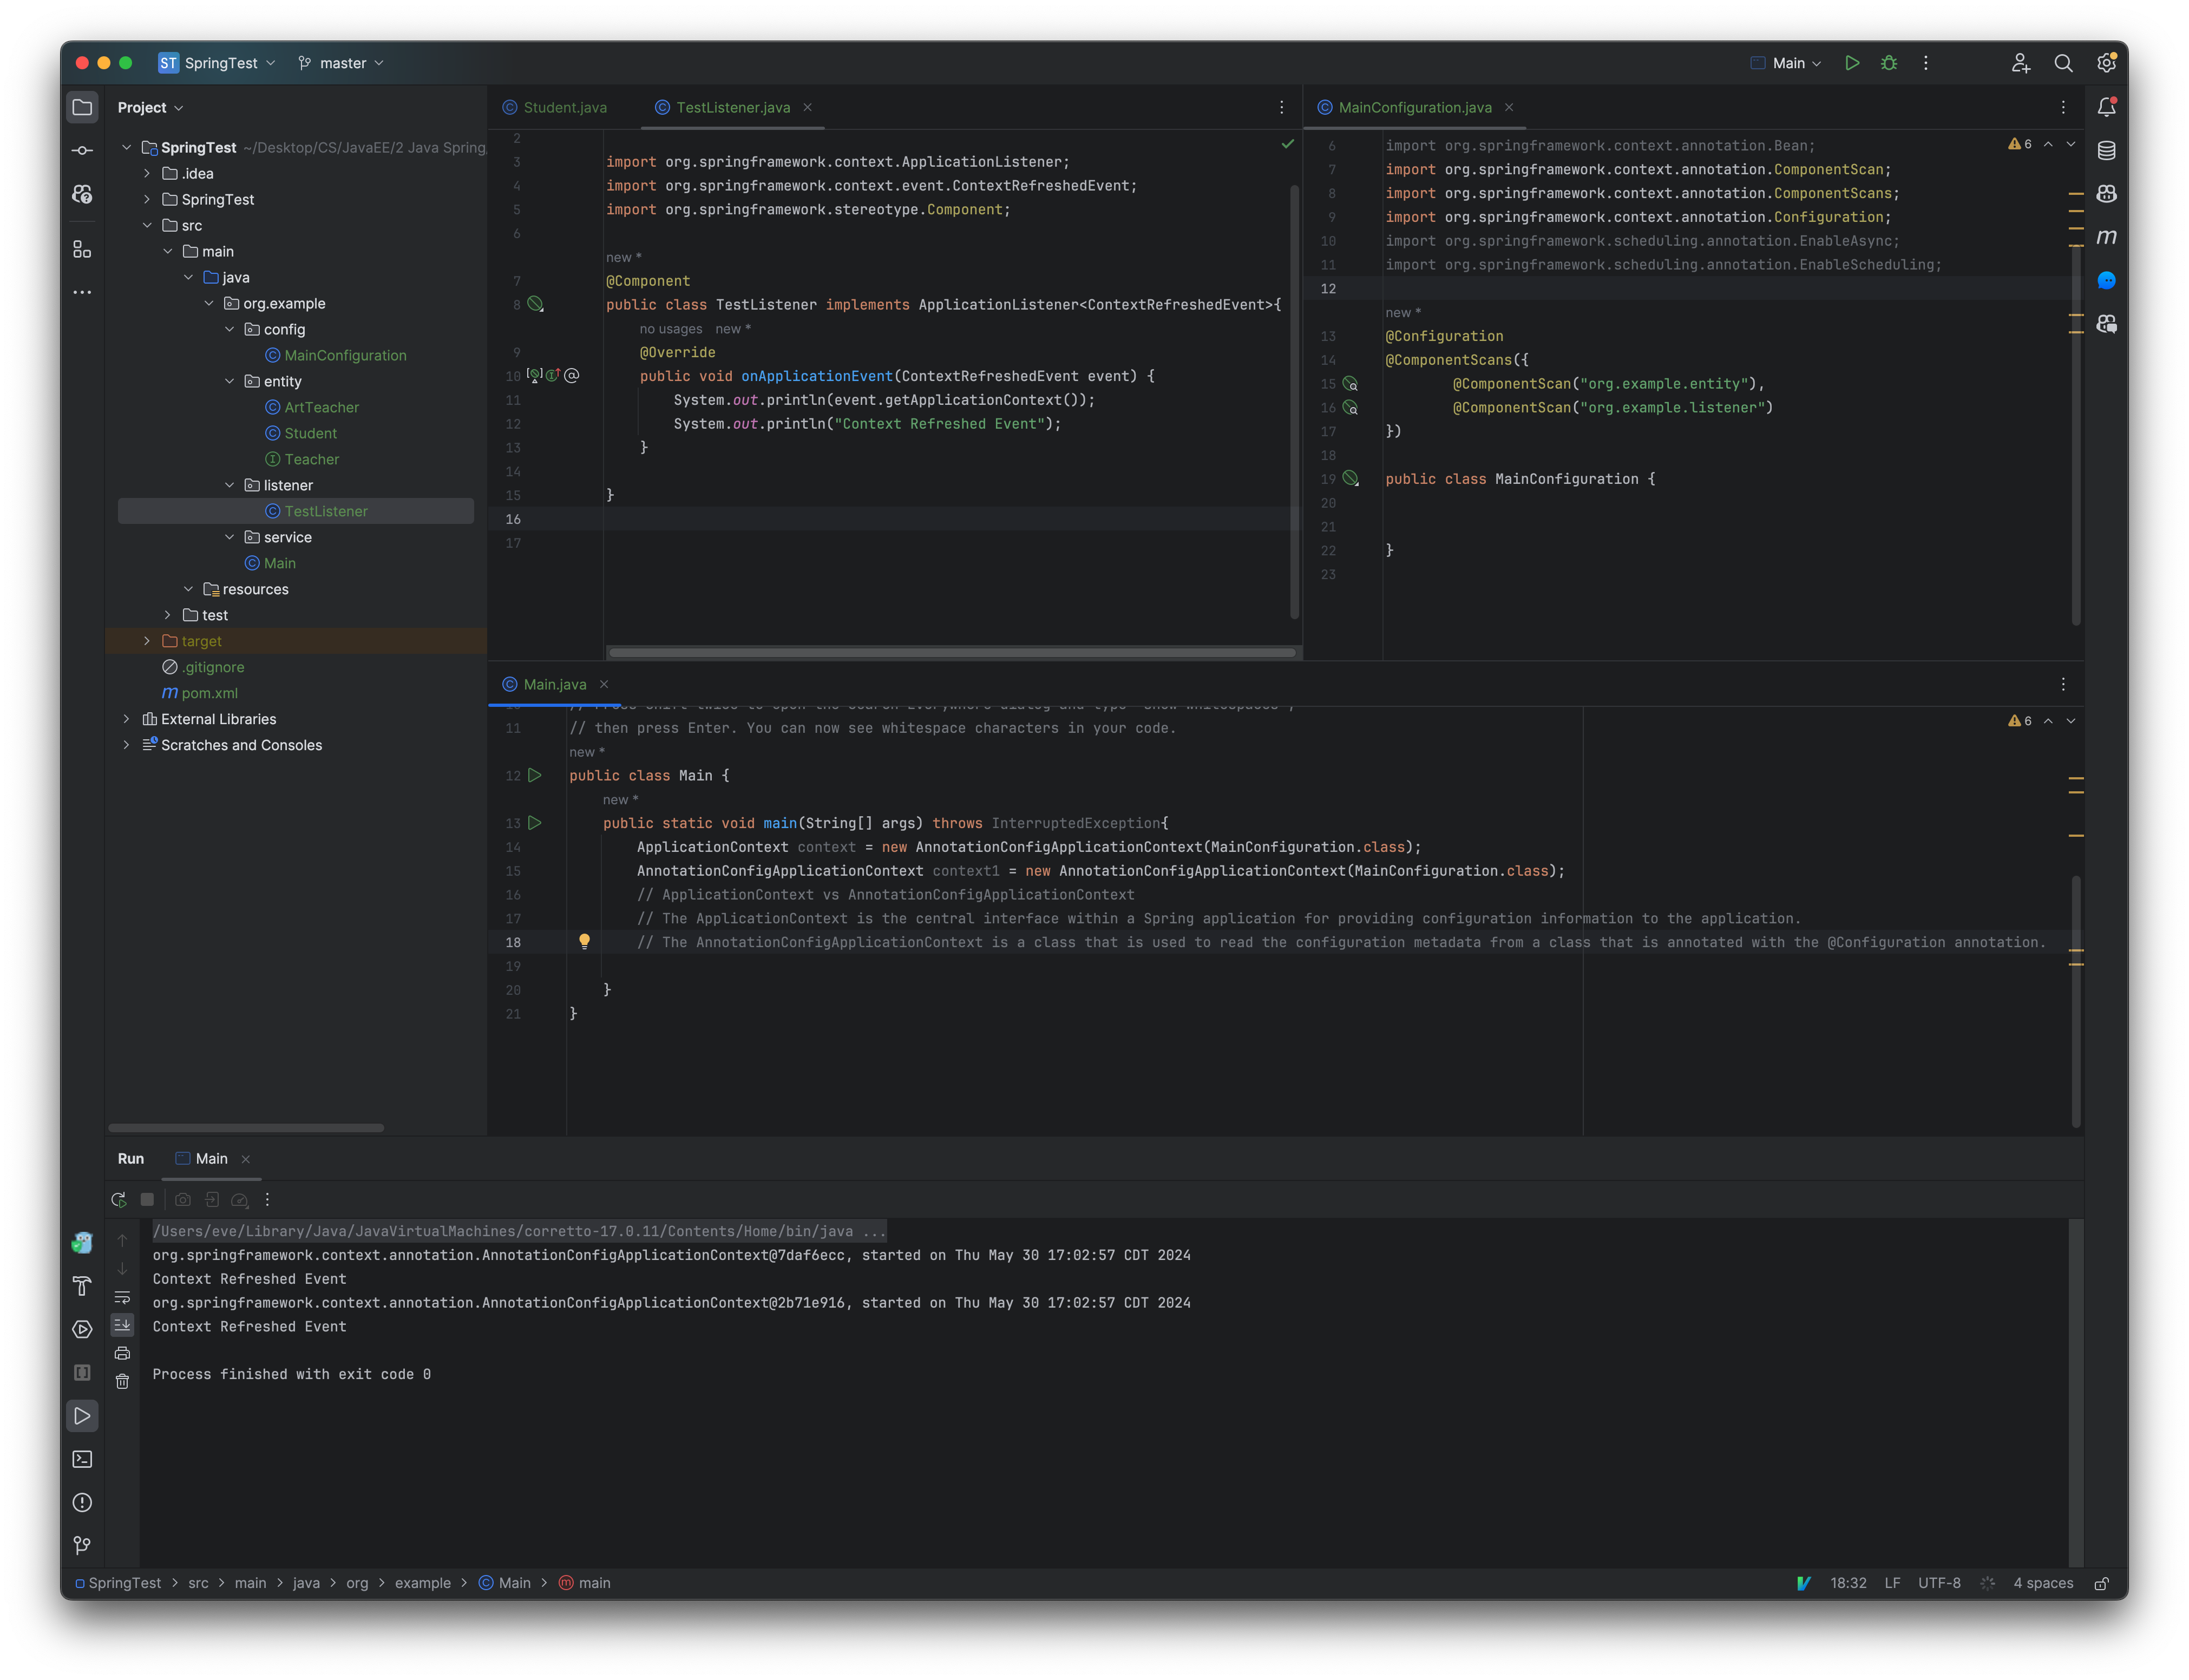
Task: Rerun the Main run configuration
Action: click(118, 1199)
